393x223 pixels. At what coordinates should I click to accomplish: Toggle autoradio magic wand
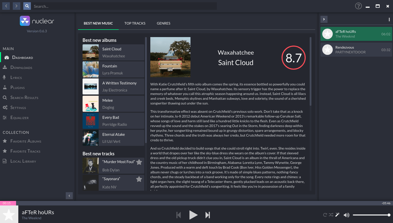[x=337, y=215]
